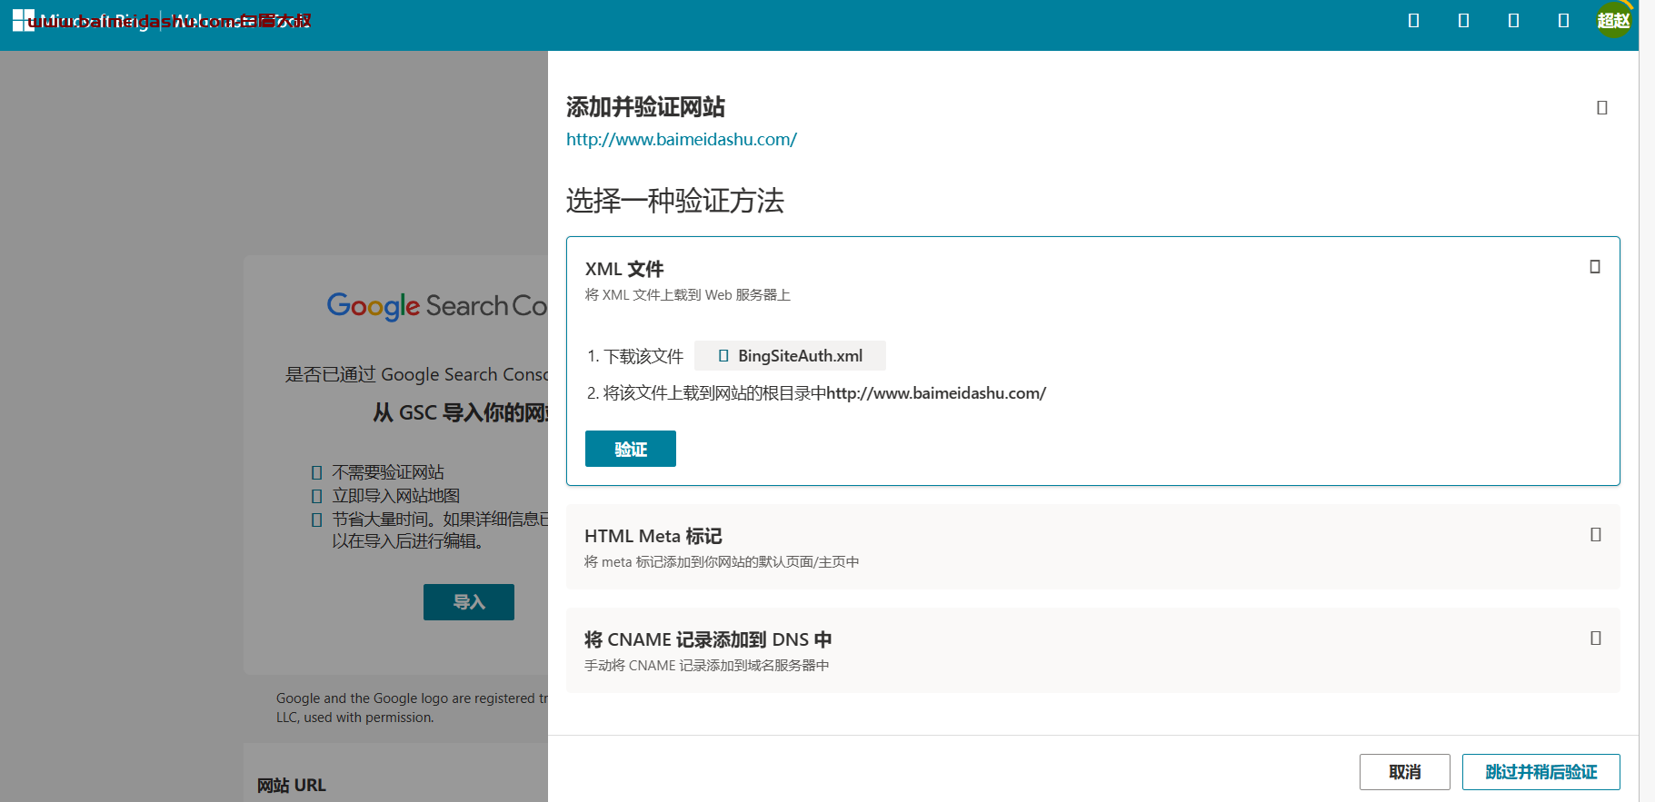Click the 取消 button
Screen dimensions: 1655x802
pos(1404,772)
